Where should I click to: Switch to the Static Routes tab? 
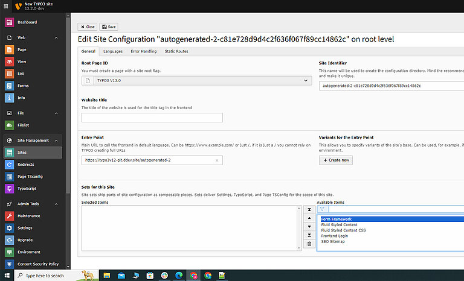click(x=176, y=51)
